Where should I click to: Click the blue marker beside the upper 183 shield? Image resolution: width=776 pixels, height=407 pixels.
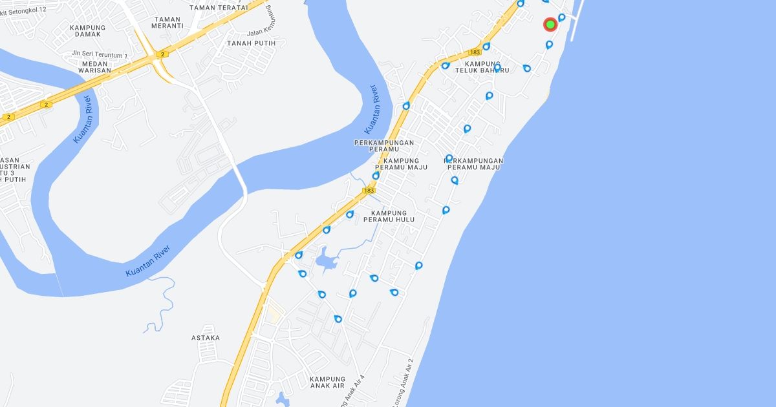point(486,47)
